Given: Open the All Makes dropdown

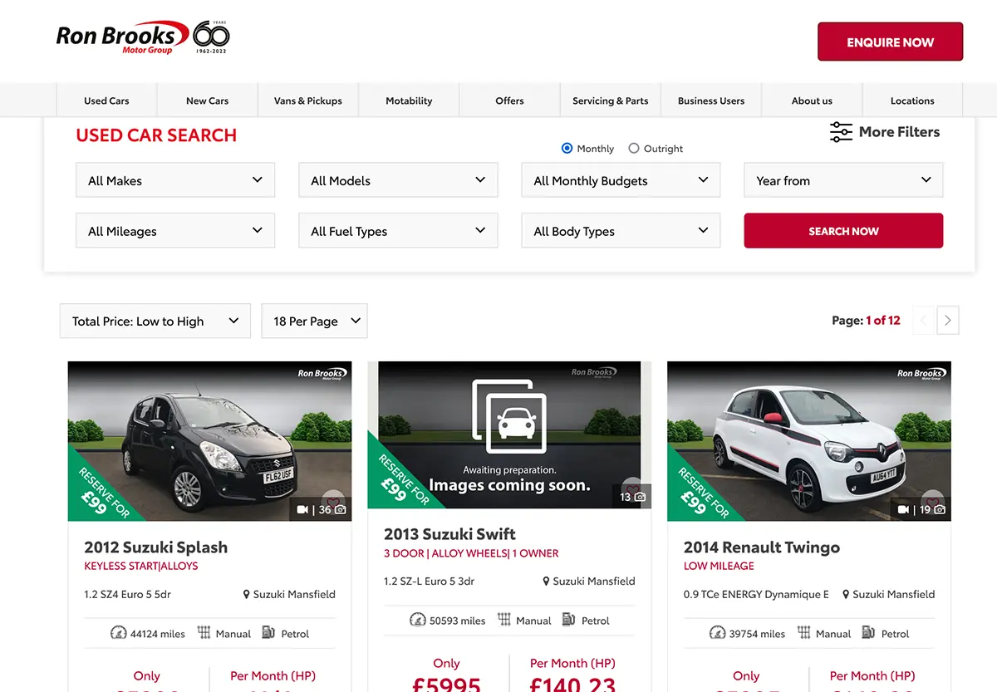Looking at the screenshot, I should [x=174, y=179].
